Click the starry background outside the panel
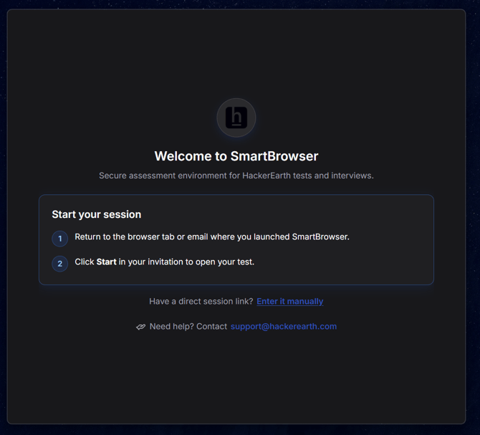 point(473,214)
